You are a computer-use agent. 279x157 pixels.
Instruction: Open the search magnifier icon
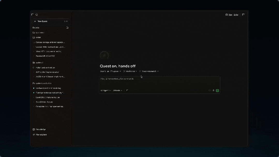click(37, 14)
